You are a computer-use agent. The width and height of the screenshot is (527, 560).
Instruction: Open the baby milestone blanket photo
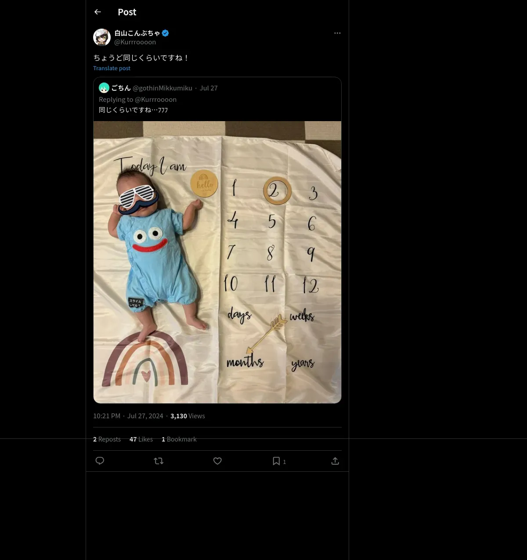[x=217, y=262]
